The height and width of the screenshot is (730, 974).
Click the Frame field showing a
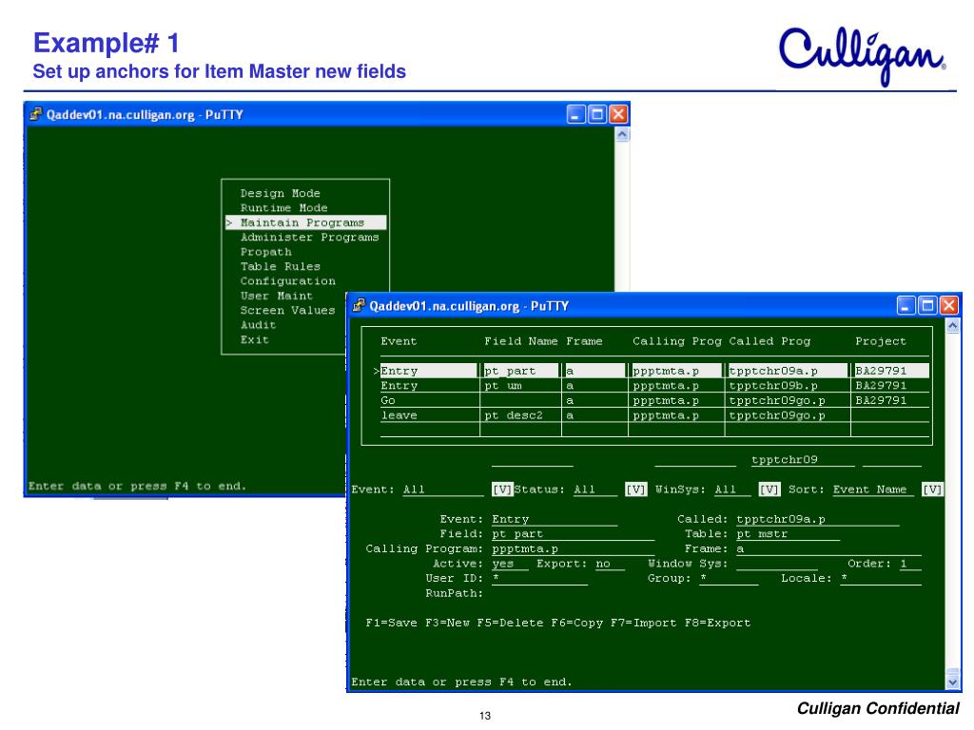click(828, 548)
